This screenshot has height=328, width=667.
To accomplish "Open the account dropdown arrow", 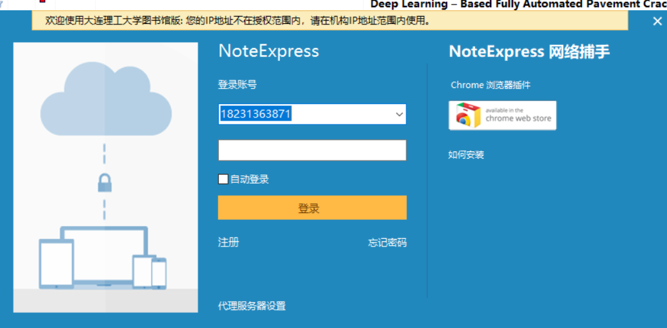I will click(x=399, y=114).
